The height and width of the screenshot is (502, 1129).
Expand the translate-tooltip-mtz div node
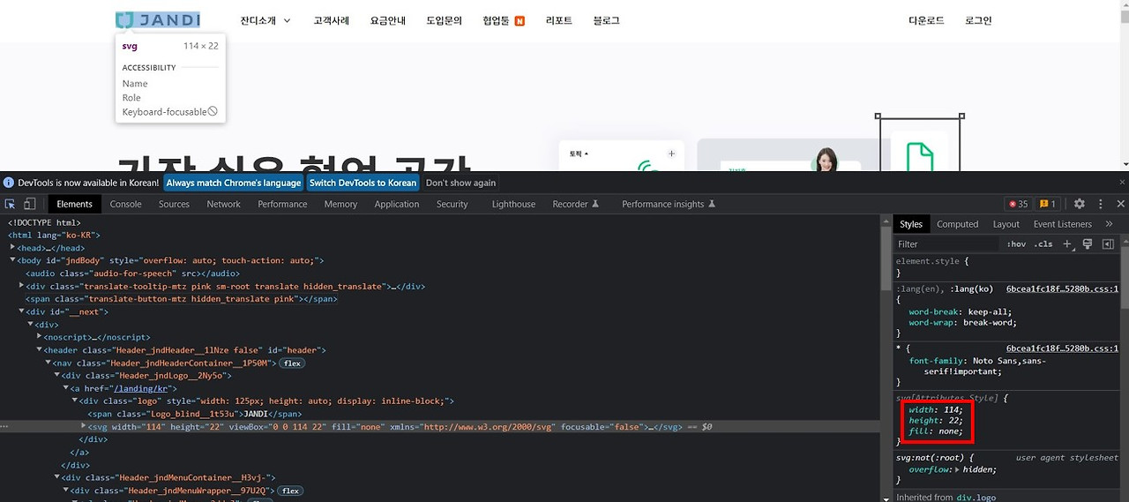click(x=21, y=286)
